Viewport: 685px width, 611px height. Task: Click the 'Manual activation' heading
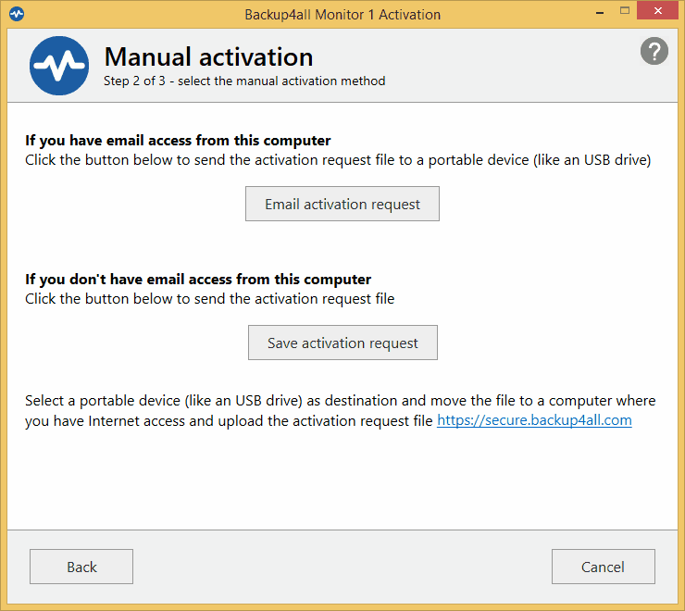[208, 56]
